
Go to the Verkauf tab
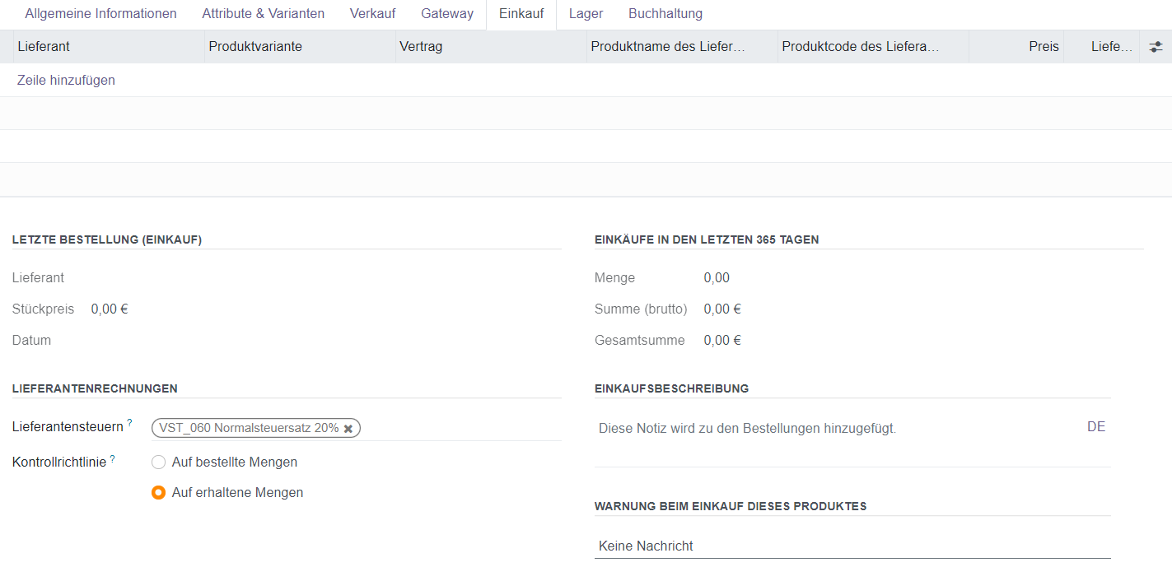coord(372,14)
